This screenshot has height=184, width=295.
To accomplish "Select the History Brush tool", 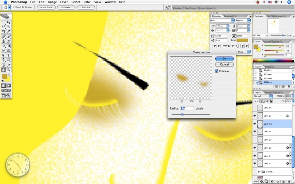I will coord(9,41).
